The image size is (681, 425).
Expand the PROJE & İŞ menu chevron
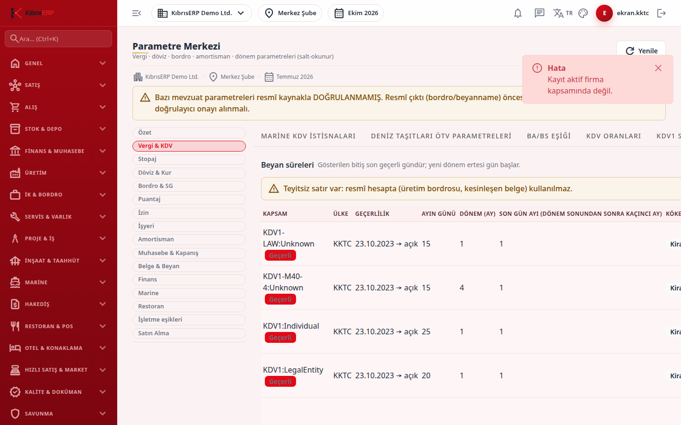103,238
